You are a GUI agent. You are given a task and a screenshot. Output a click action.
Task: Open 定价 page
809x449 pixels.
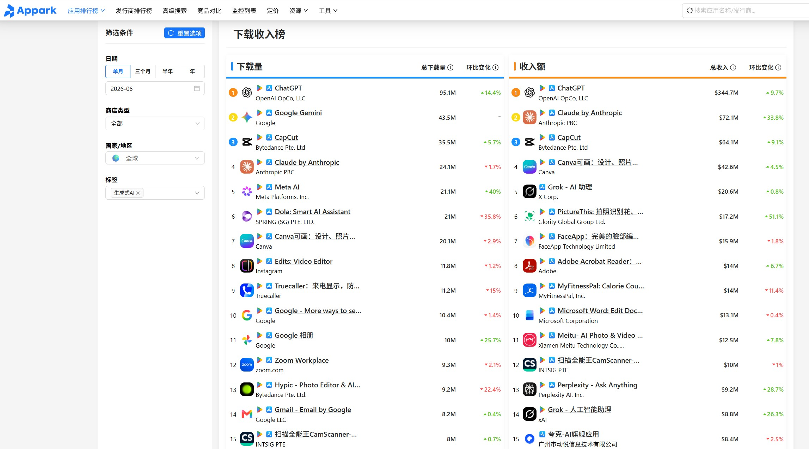pos(272,11)
